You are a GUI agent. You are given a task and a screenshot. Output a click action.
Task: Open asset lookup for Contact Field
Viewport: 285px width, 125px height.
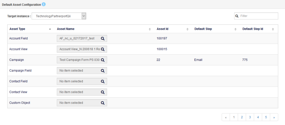click(x=102, y=82)
